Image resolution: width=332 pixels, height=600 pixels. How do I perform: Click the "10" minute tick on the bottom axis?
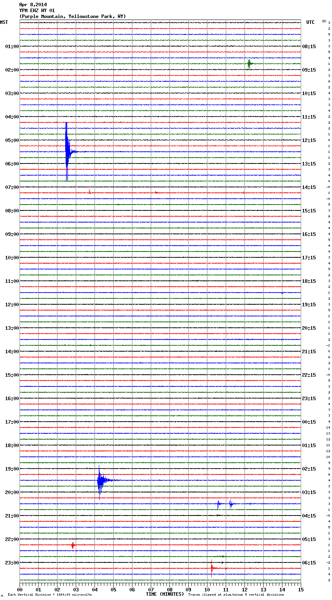coord(207,589)
